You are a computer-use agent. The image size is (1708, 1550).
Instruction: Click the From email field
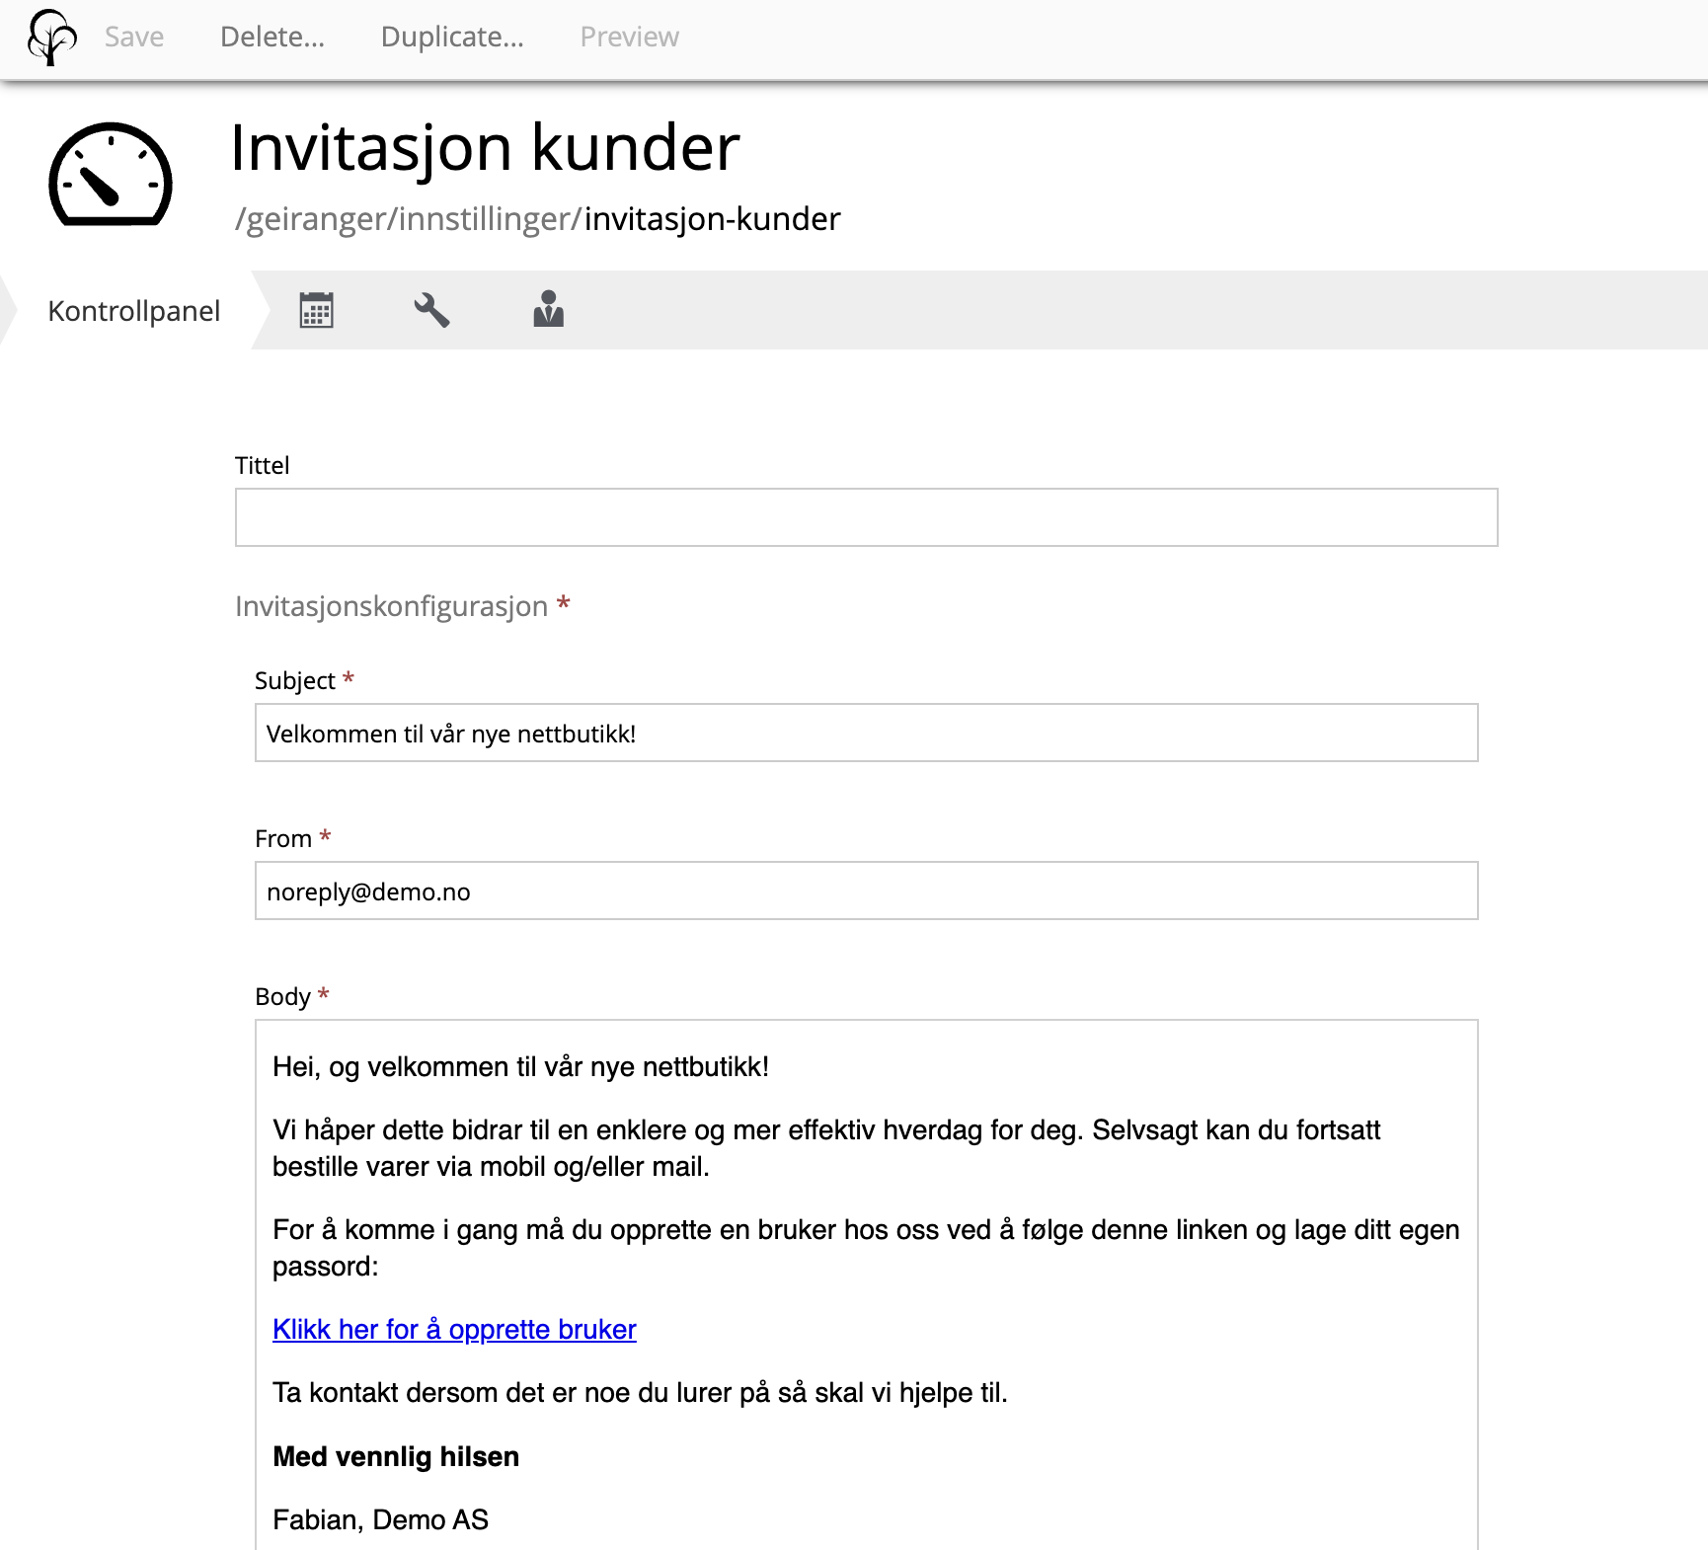(866, 891)
